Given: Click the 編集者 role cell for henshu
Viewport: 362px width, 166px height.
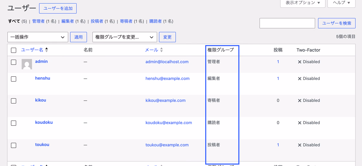Looking at the screenshot, I should 214,79.
